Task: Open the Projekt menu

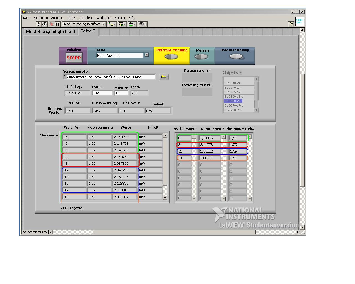Action: (71, 18)
